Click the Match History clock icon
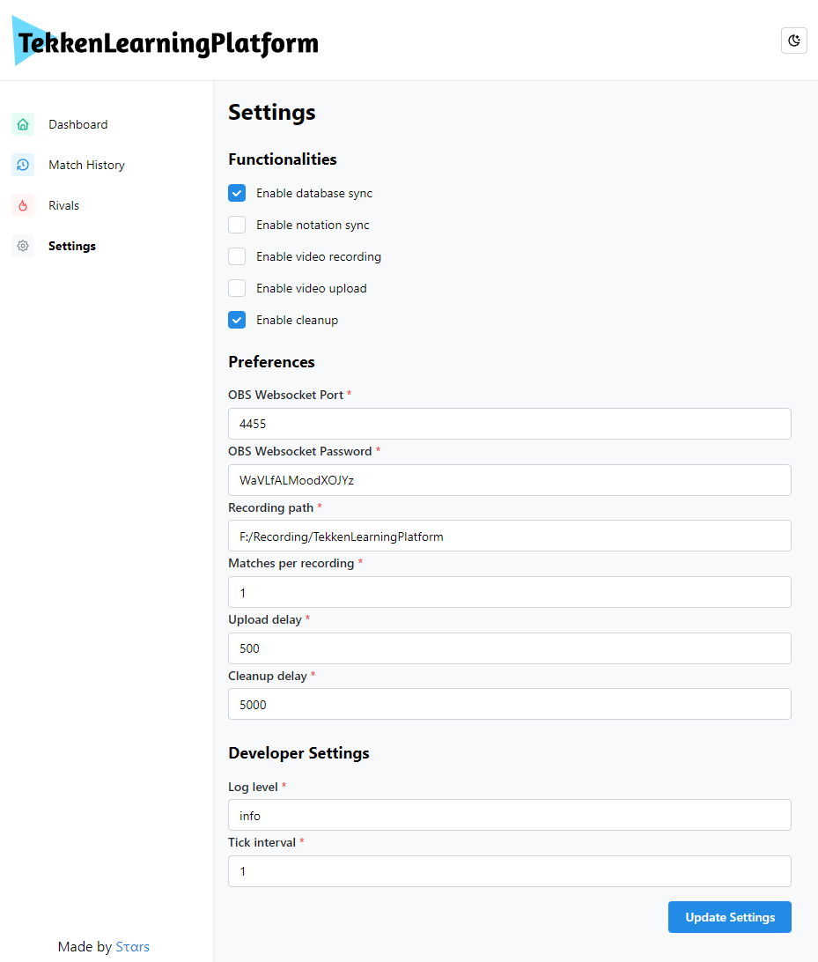Viewport: 818px width, 962px height. click(23, 165)
